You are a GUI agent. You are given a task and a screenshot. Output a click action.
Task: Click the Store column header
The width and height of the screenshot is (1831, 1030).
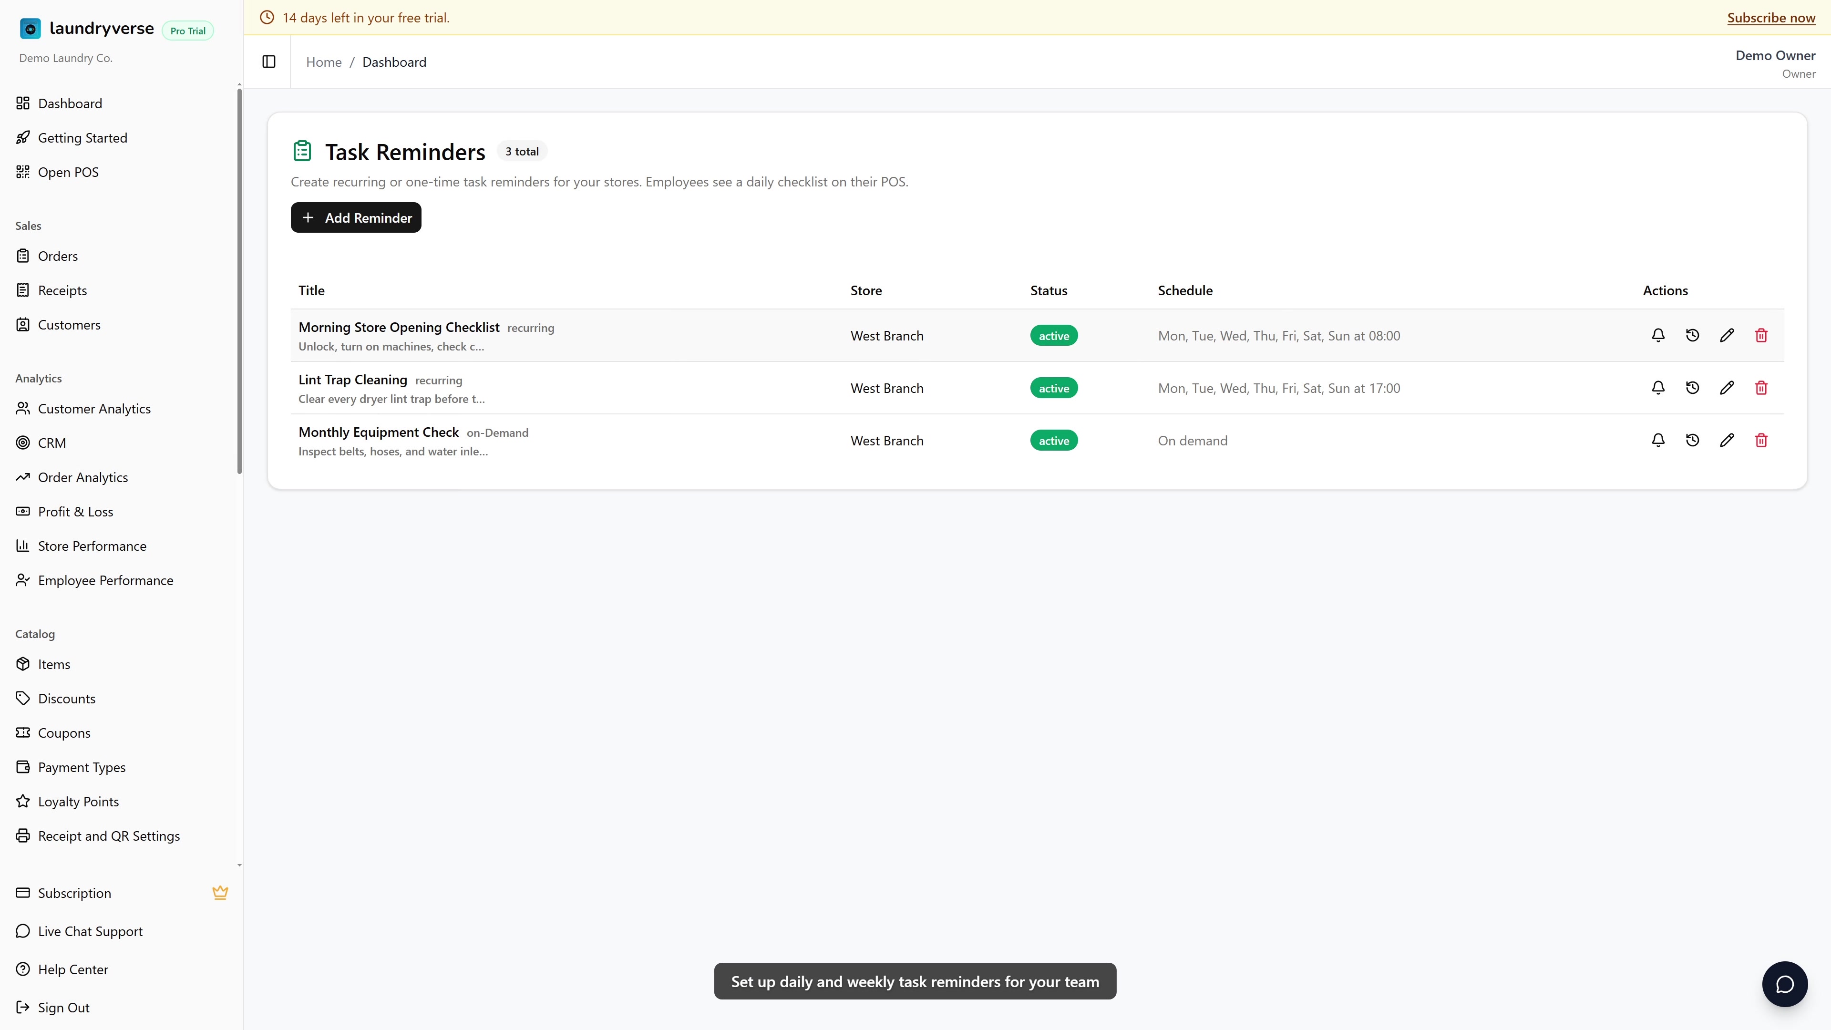(x=866, y=290)
